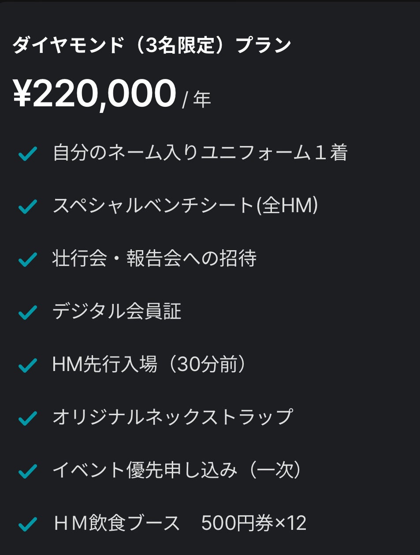Image resolution: width=420 pixels, height=555 pixels.
Task: Click the checkmark beside 自分のネーム入りユニフォーム１着
Action: pyautogui.click(x=27, y=154)
